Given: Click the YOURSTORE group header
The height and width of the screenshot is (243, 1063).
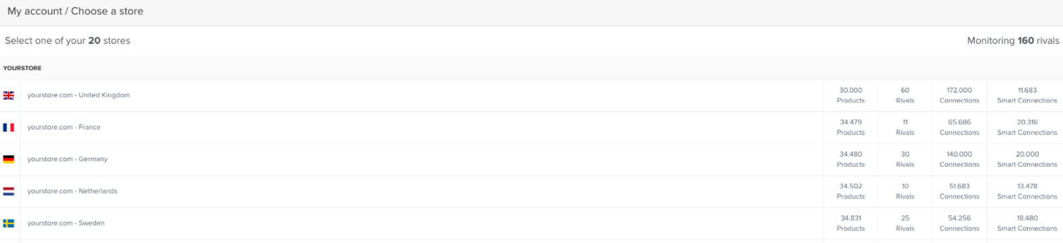Looking at the screenshot, I should pyautogui.click(x=22, y=68).
